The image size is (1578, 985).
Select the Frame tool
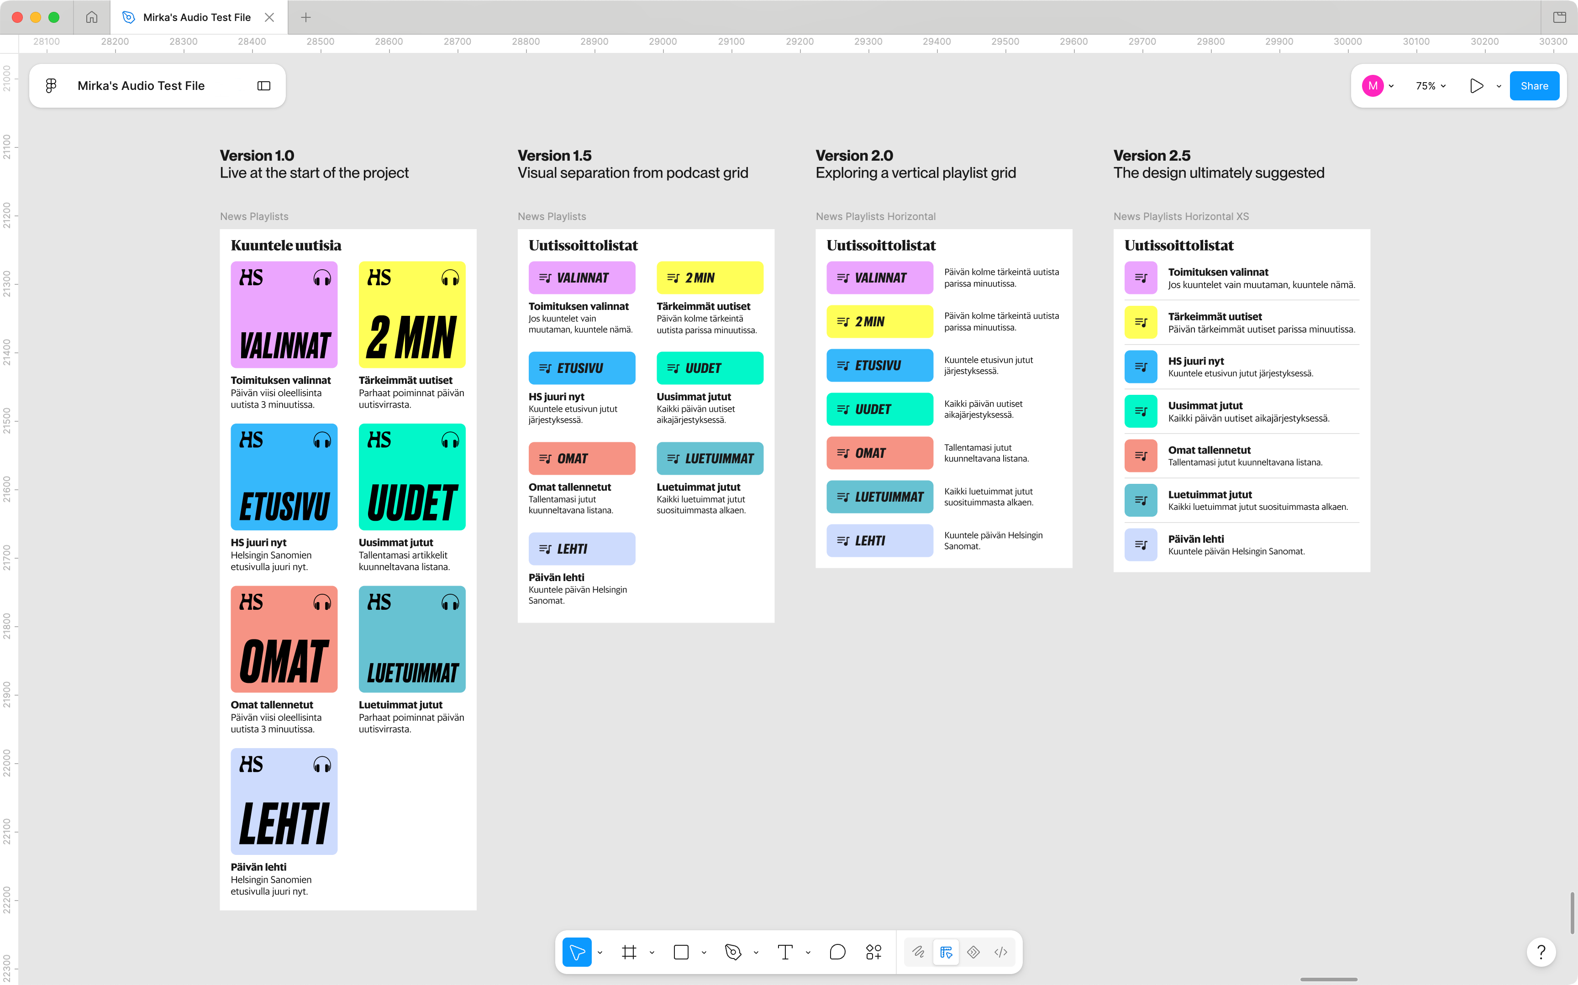point(629,952)
